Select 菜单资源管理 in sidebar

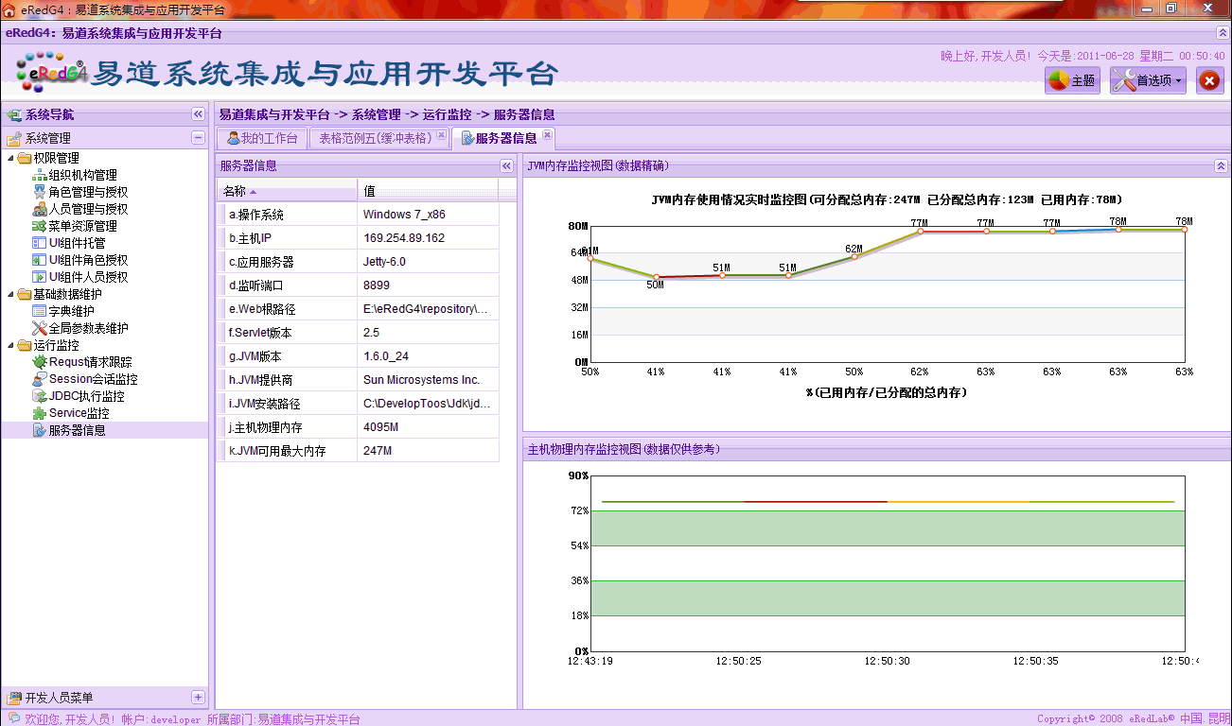pyautogui.click(x=82, y=226)
